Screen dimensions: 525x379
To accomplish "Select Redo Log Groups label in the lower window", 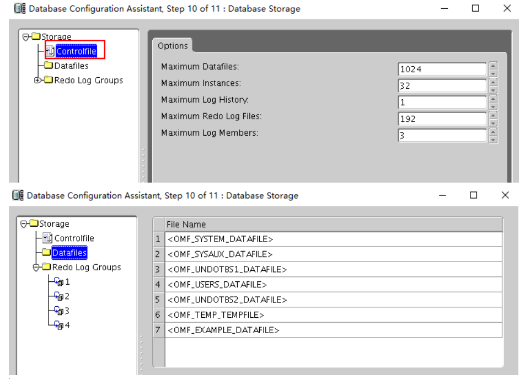I will point(87,267).
